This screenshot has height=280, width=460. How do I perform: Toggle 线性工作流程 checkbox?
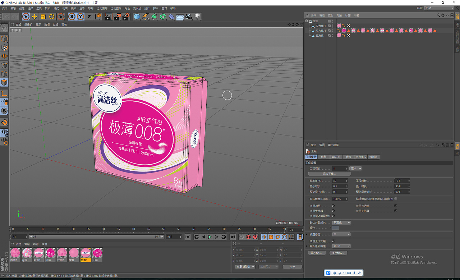(x=333, y=241)
